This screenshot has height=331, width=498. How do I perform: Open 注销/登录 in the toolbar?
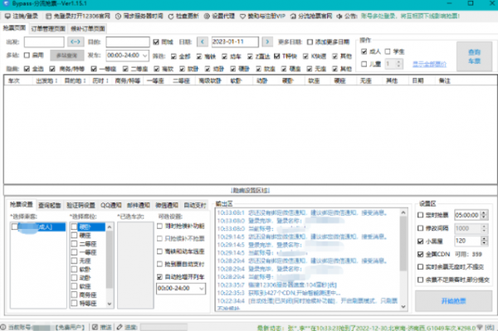(x=22, y=16)
